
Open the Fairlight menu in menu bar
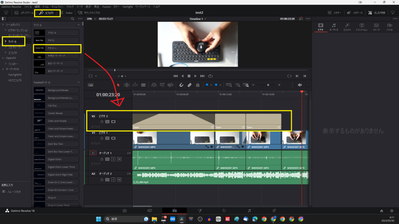[127, 7]
